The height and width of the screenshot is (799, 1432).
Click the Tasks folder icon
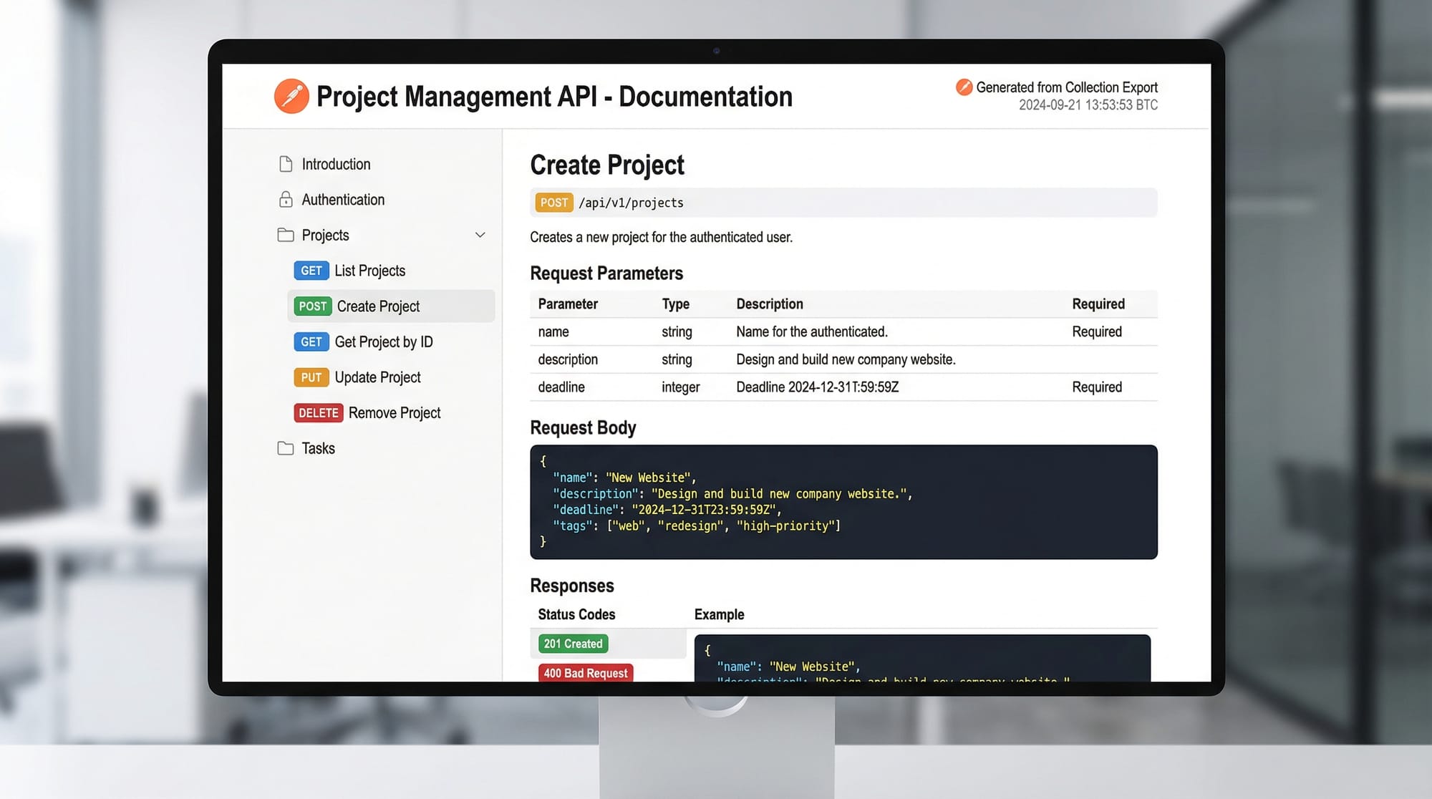(286, 448)
